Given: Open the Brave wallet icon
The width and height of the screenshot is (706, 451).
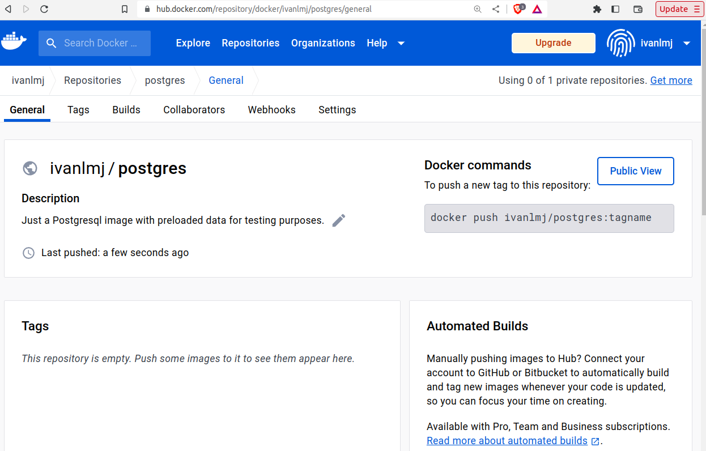Looking at the screenshot, I should 637,9.
